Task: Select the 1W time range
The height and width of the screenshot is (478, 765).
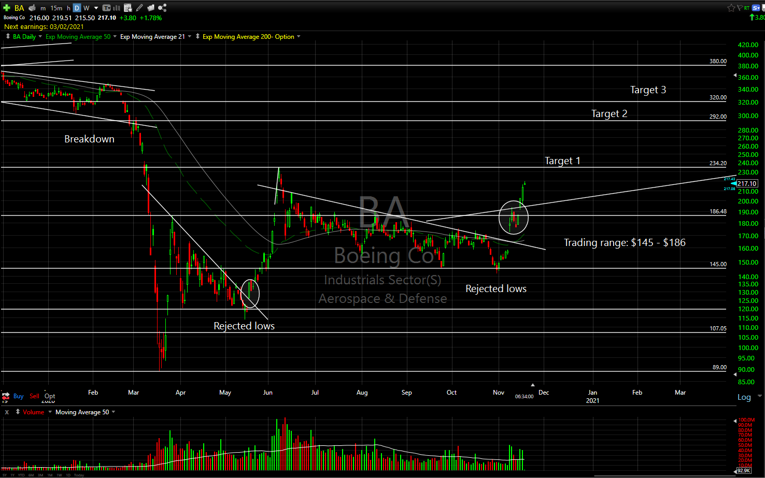Action: tap(59, 475)
